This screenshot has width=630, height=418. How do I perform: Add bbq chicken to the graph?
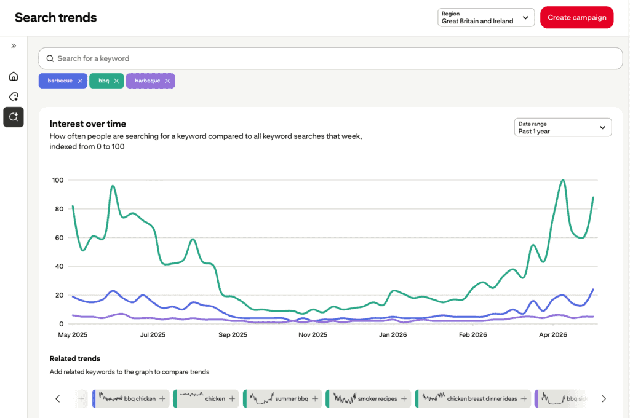(162, 399)
